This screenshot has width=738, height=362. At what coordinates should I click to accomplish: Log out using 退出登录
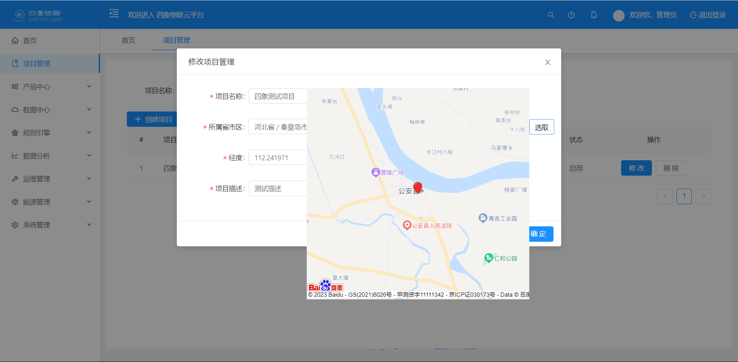[x=707, y=15]
